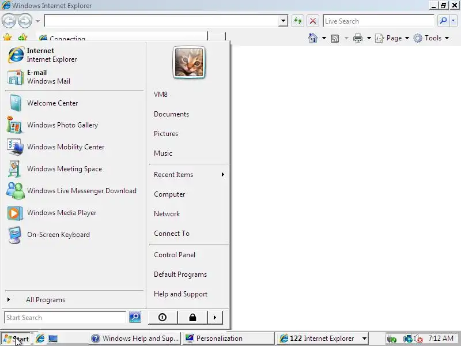Click the Live Search box
The image size is (461, 346).
click(x=379, y=21)
